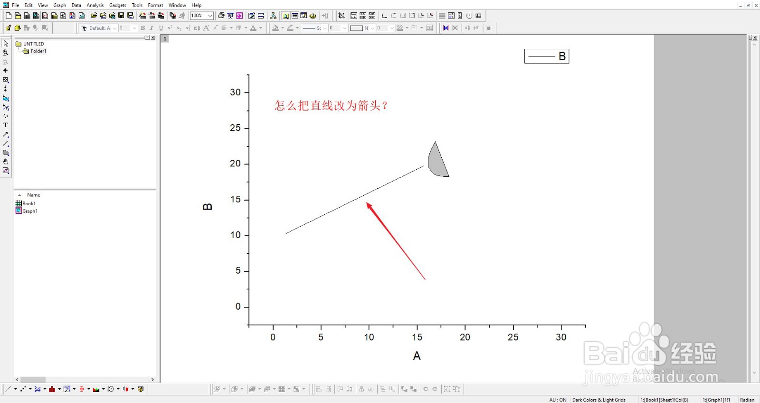Click the graph legend box B

click(547, 56)
